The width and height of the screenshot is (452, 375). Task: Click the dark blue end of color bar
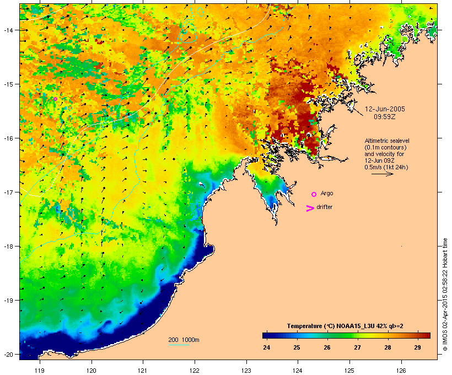[267, 335]
